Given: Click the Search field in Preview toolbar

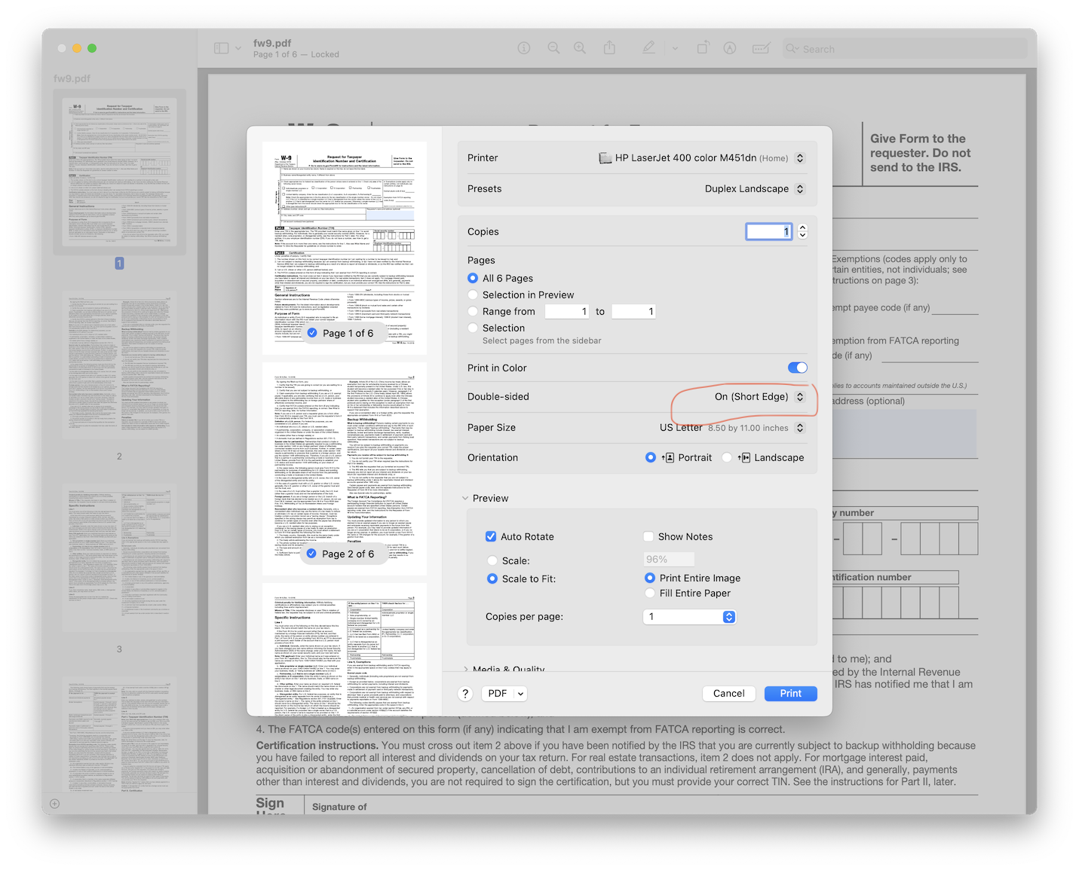Looking at the screenshot, I should [905, 49].
